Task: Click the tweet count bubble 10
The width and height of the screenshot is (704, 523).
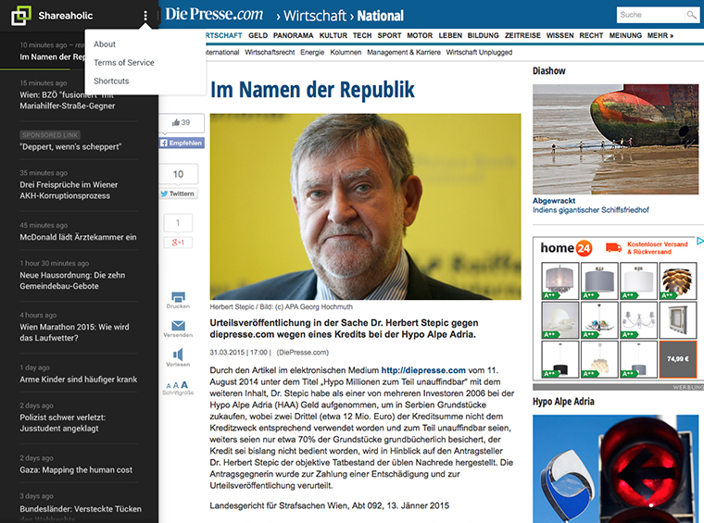Action: click(178, 174)
